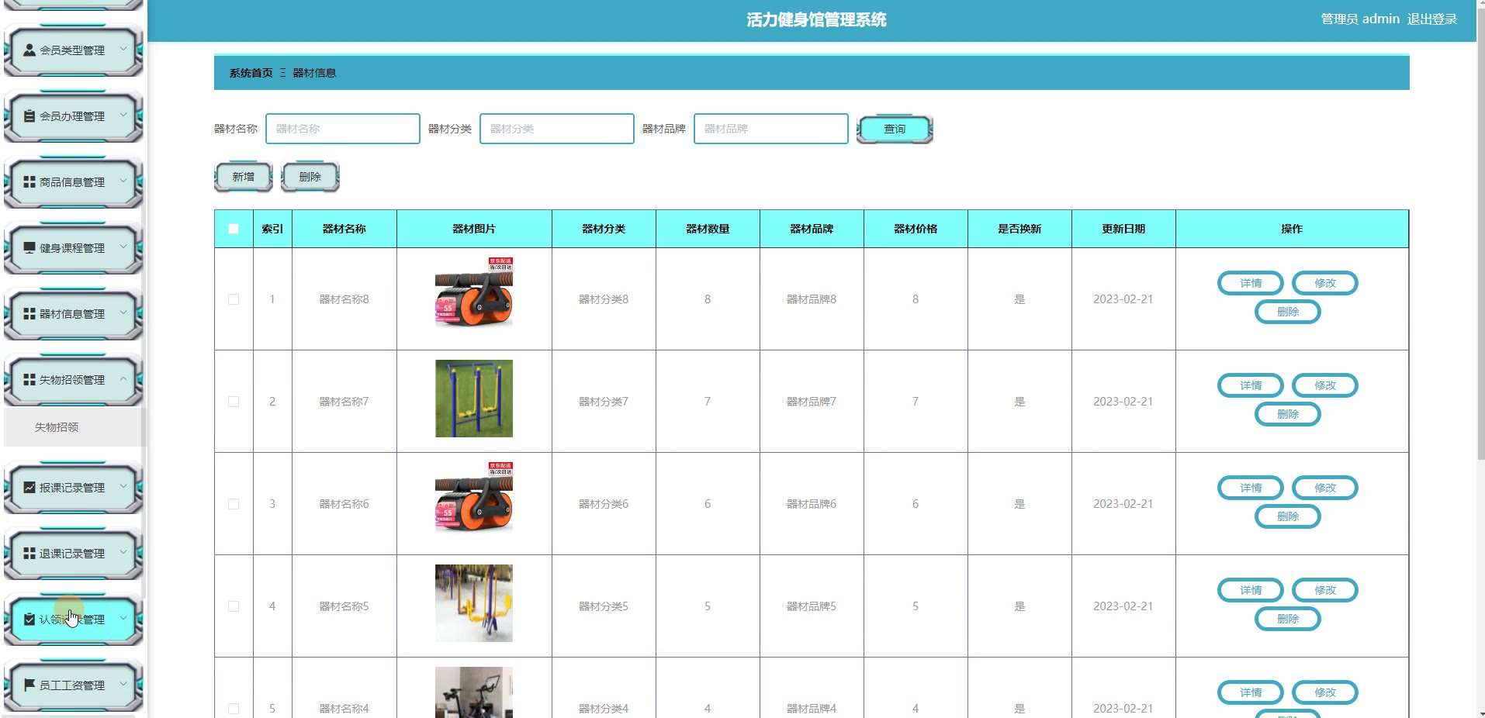This screenshot has width=1485, height=718.
Task: Click the chart icon beside 报课记录管理
Action: pyautogui.click(x=29, y=488)
